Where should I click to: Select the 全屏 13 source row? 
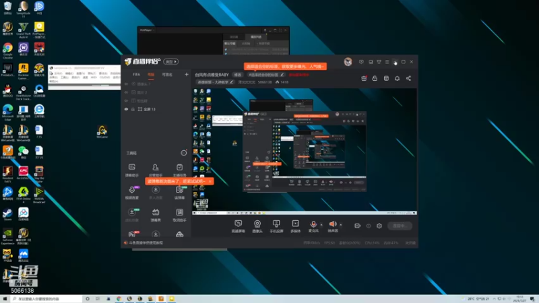pyautogui.click(x=156, y=109)
